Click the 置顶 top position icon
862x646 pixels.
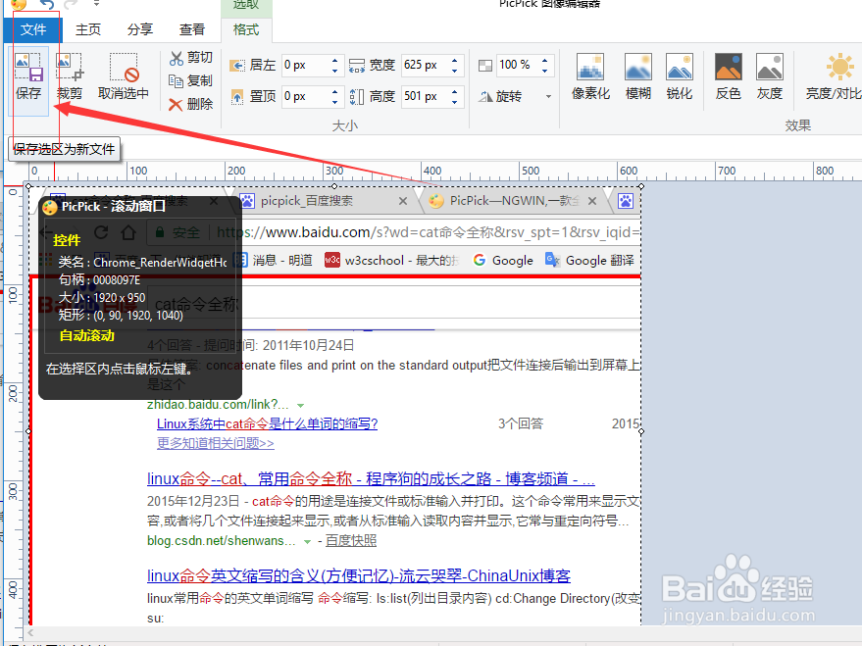coord(237,97)
